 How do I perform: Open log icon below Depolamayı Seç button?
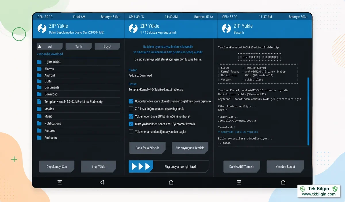point(60,182)
